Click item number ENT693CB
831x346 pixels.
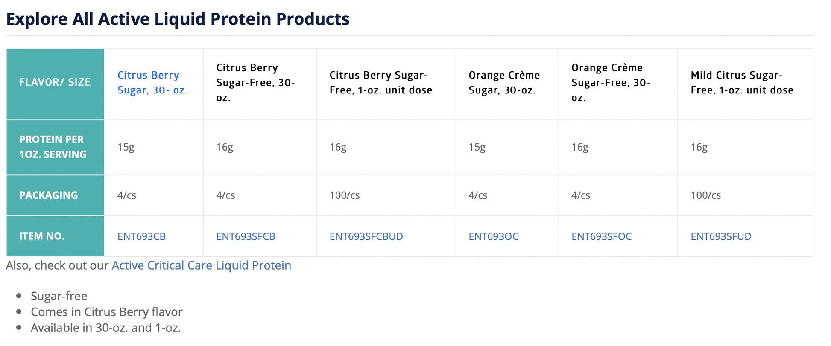[141, 236]
